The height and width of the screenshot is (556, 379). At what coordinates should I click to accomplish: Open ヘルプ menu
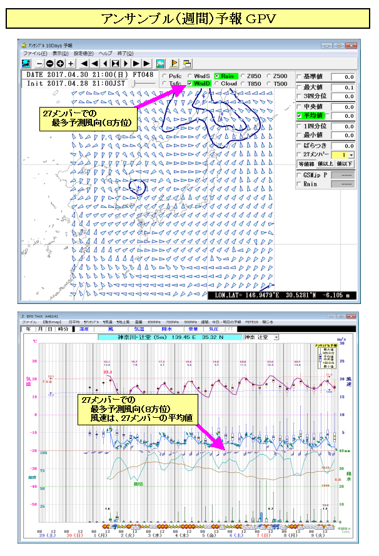[x=105, y=53]
